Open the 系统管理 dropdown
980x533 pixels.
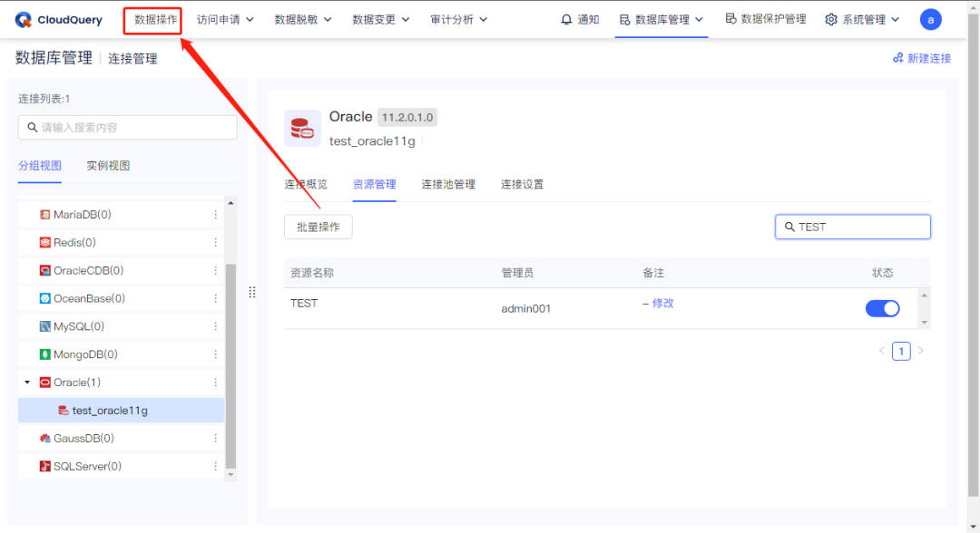[862, 19]
